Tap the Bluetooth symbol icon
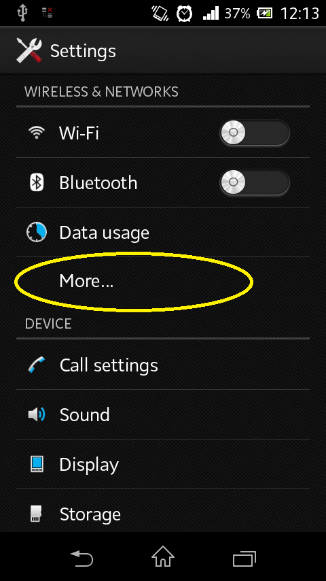The width and height of the screenshot is (326, 581). coord(37,182)
